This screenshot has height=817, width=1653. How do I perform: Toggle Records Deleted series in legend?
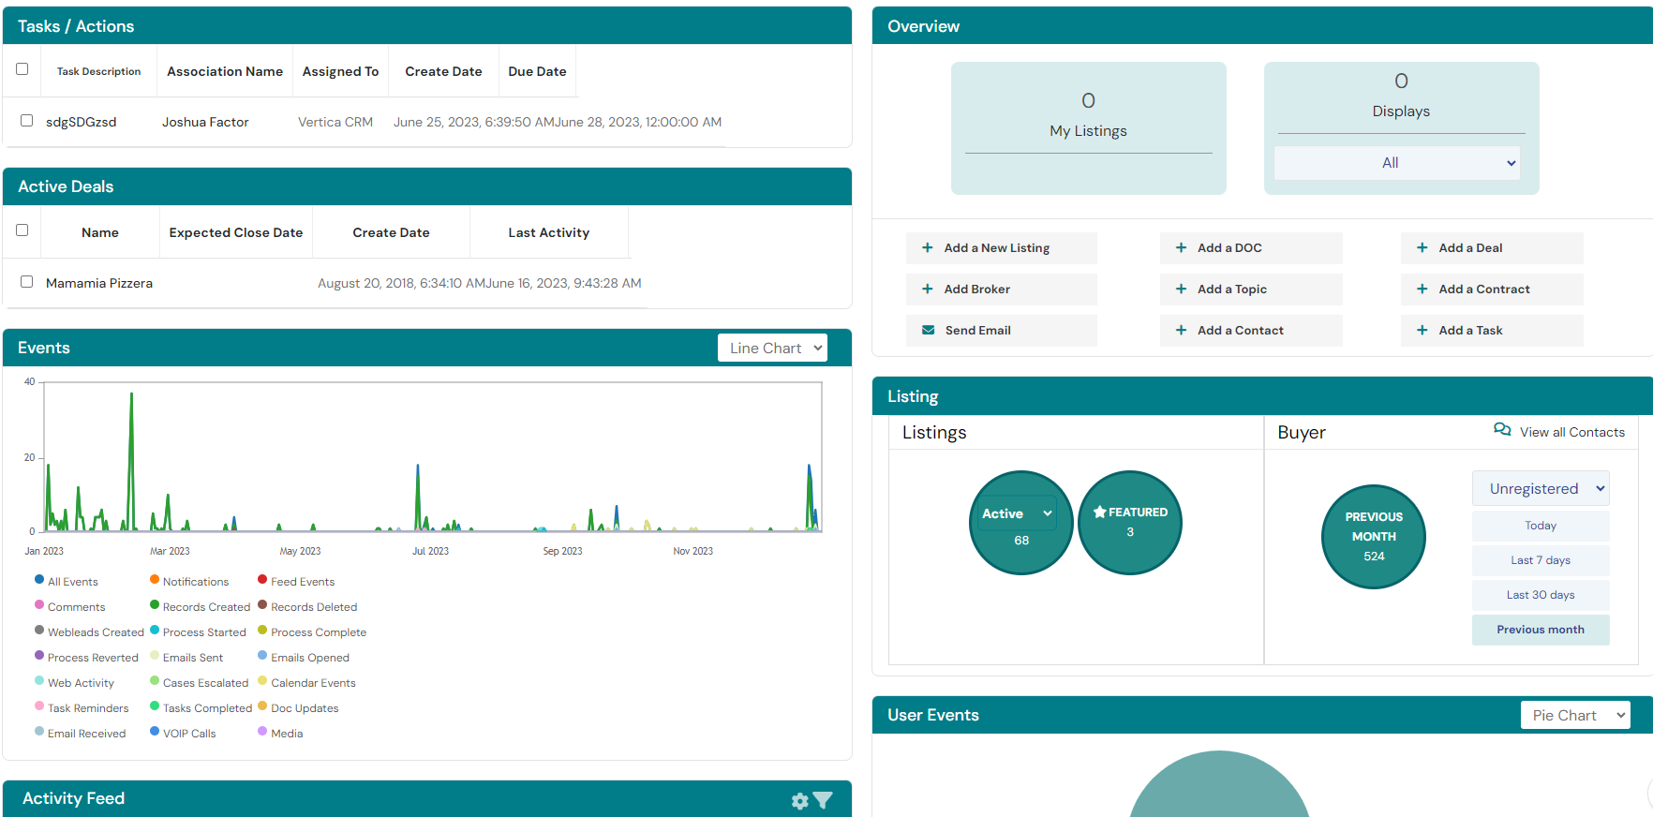307,607
